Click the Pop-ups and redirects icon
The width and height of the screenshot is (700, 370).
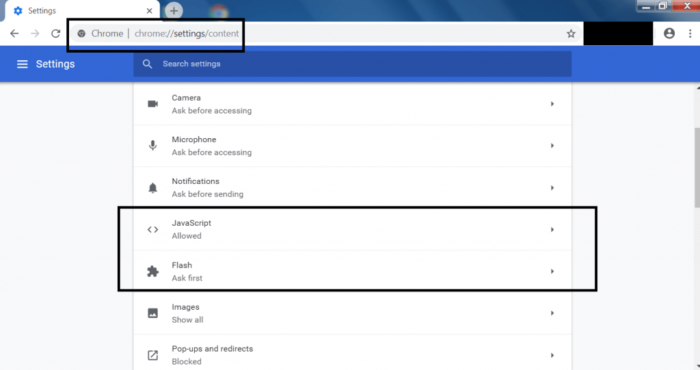(x=152, y=355)
